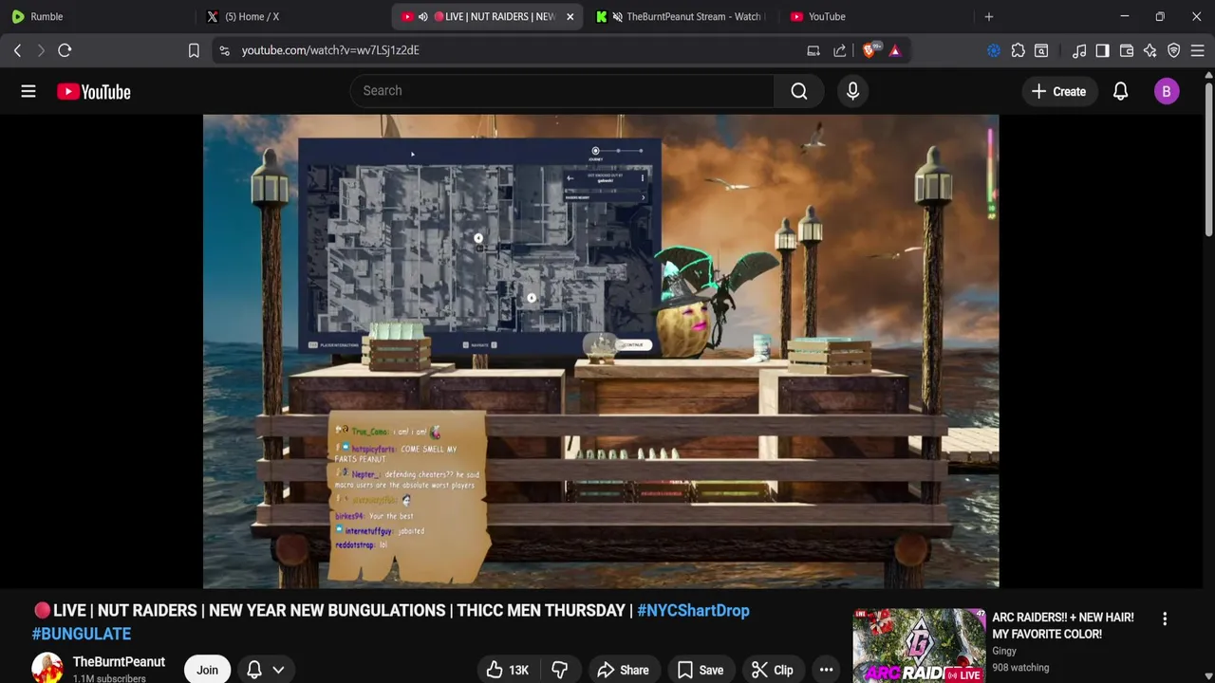Unmute the TheBurntPeanut Stream tab

click(x=618, y=16)
